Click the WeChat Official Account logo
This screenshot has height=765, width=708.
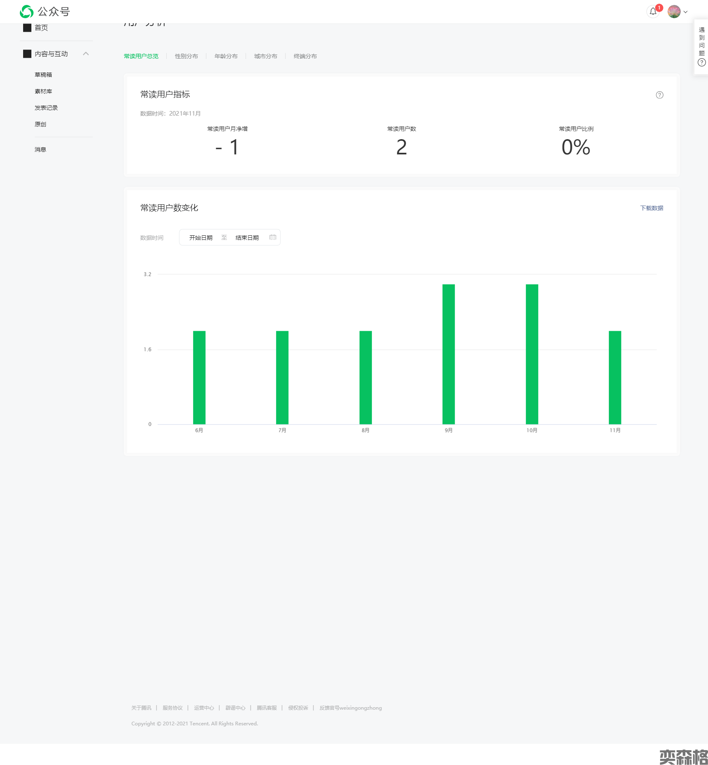(27, 12)
